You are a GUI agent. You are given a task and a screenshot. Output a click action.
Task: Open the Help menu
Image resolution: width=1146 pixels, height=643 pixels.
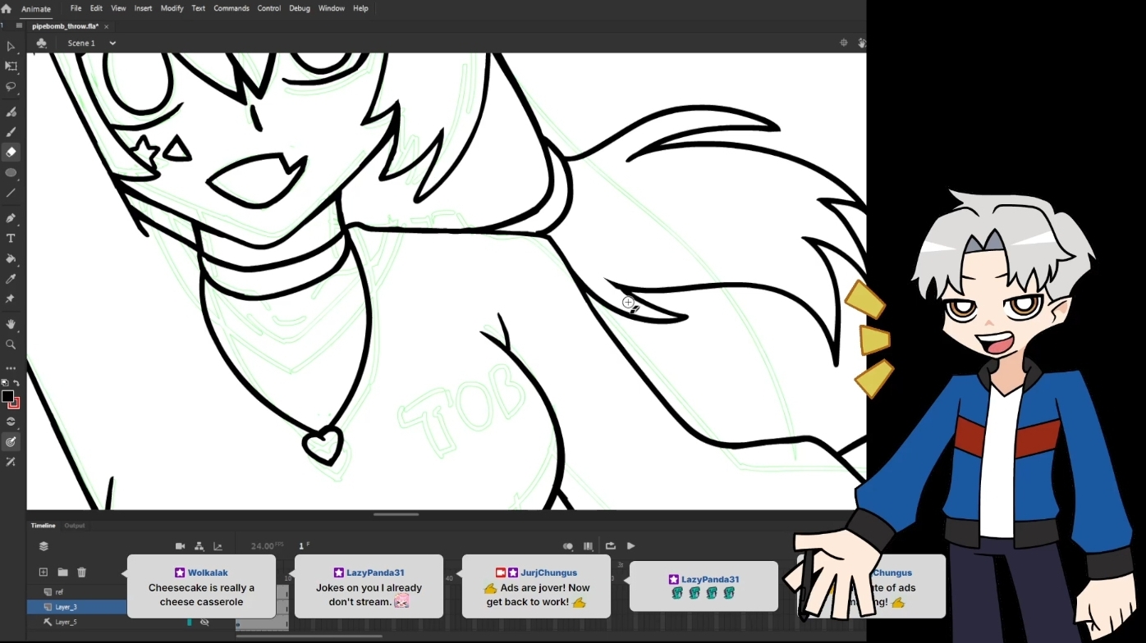[x=360, y=8]
